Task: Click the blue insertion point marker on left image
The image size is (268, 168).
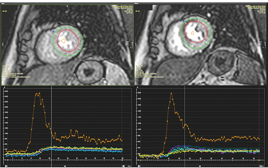Action: [53, 32]
